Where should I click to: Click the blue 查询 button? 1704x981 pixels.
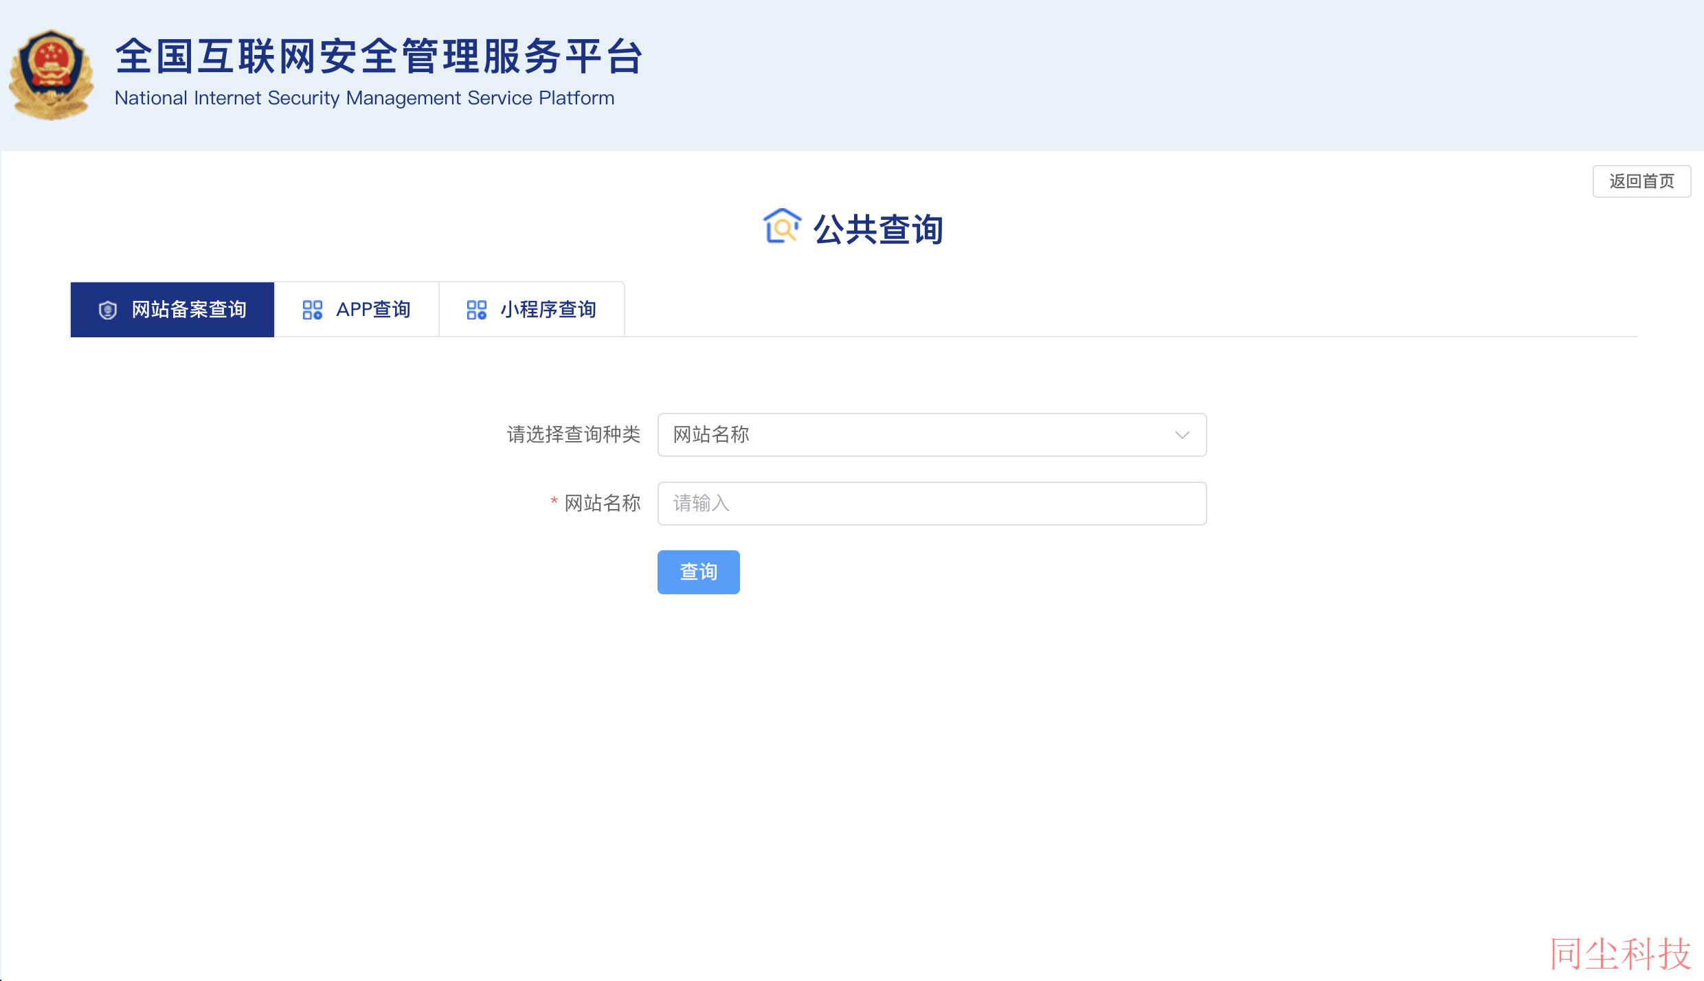click(x=698, y=572)
